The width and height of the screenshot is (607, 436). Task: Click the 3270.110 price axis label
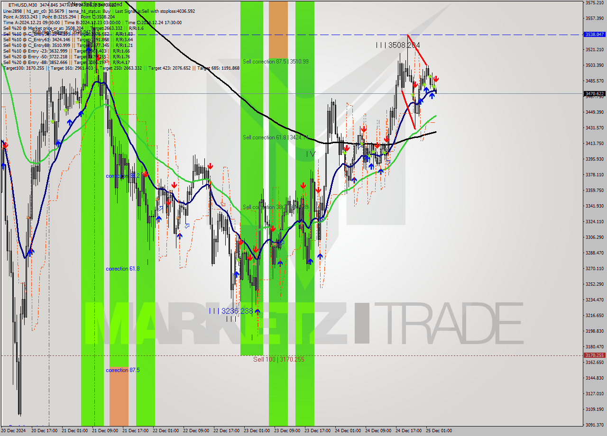coord(594,269)
